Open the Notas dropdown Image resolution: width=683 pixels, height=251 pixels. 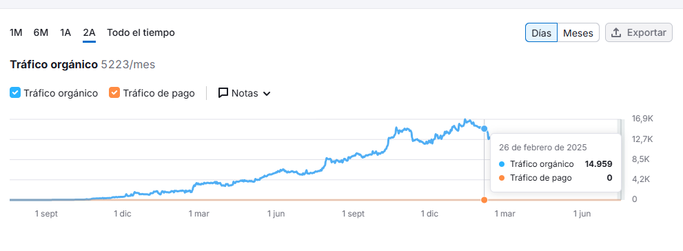(245, 93)
